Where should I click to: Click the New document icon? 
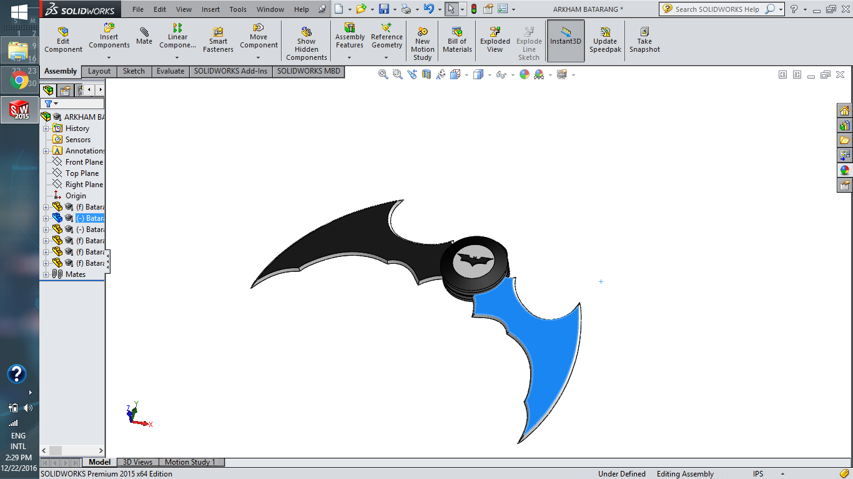point(338,9)
